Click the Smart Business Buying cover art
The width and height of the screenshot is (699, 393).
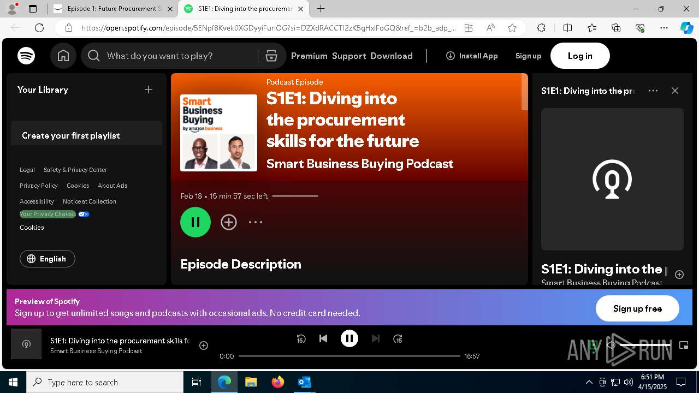218,133
